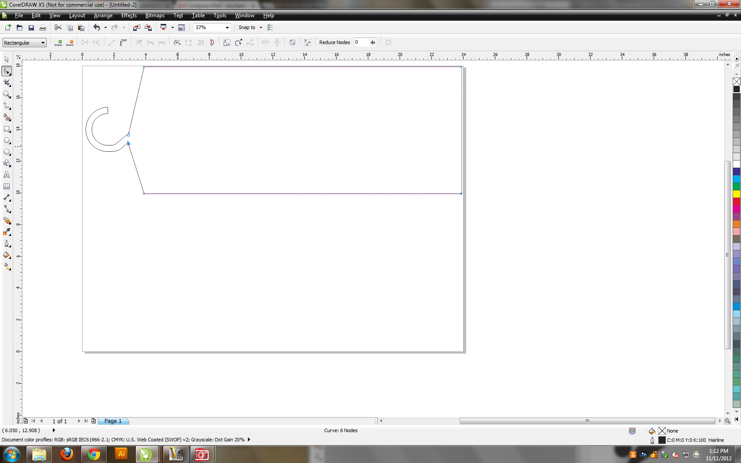The width and height of the screenshot is (741, 463).
Task: Click the horizontal scrollbar thumb
Action: (x=587, y=421)
